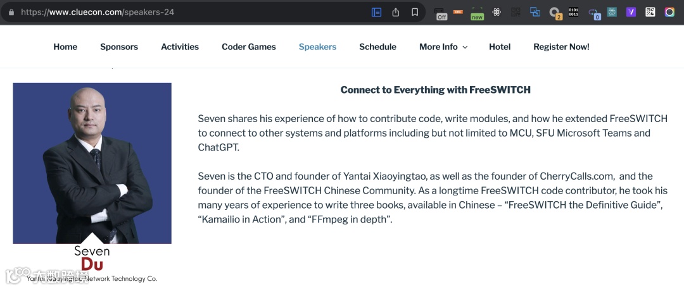The width and height of the screenshot is (684, 289).
Task: Navigate to the Sponsors page
Action: 119,47
